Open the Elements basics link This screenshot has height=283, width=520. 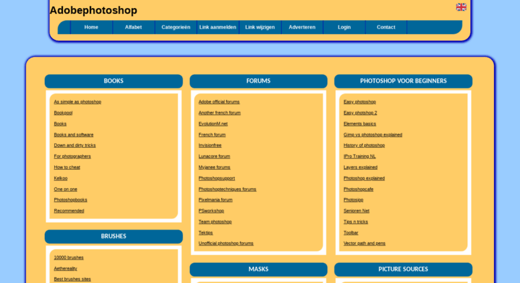(x=360, y=124)
